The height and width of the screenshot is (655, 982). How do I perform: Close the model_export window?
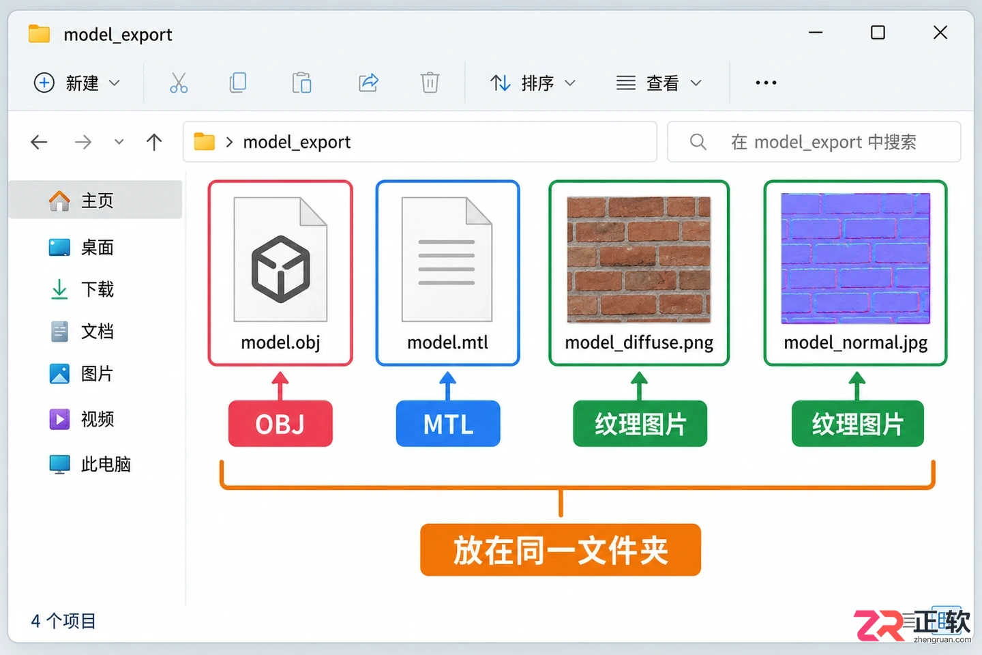click(x=940, y=32)
